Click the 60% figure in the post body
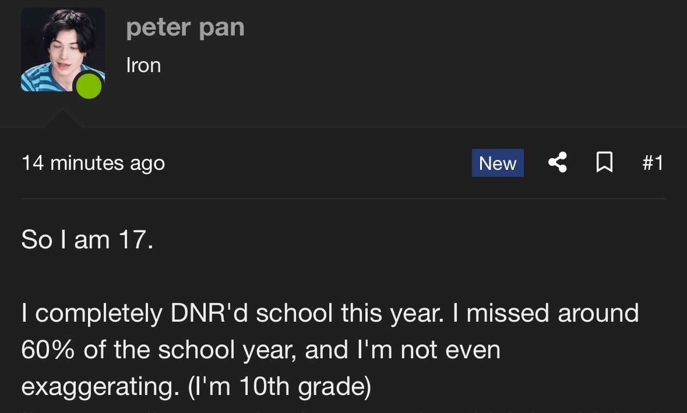 pos(48,350)
